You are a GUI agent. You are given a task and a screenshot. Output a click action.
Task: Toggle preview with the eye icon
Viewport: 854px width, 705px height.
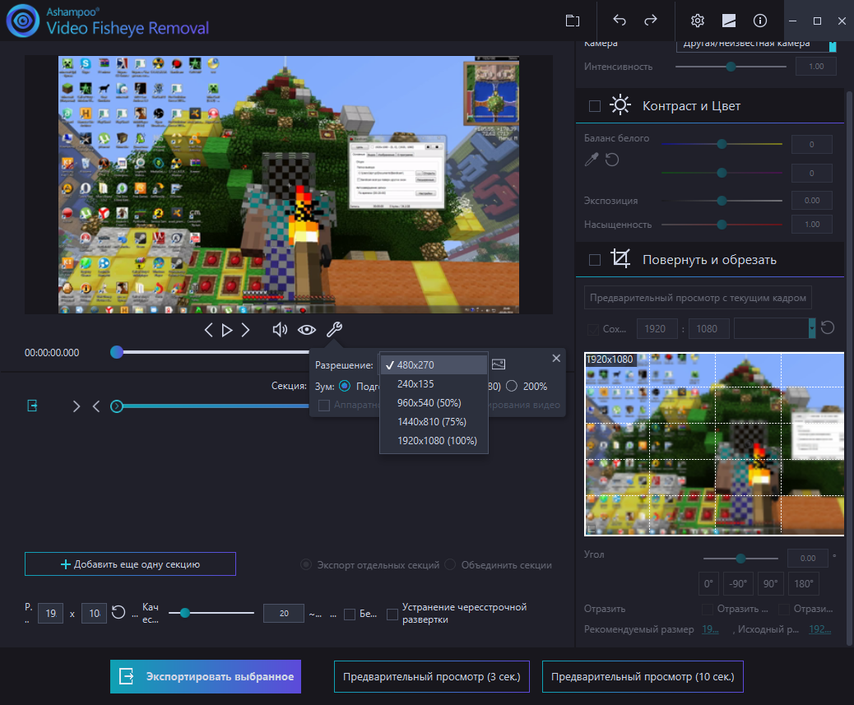pyautogui.click(x=307, y=329)
